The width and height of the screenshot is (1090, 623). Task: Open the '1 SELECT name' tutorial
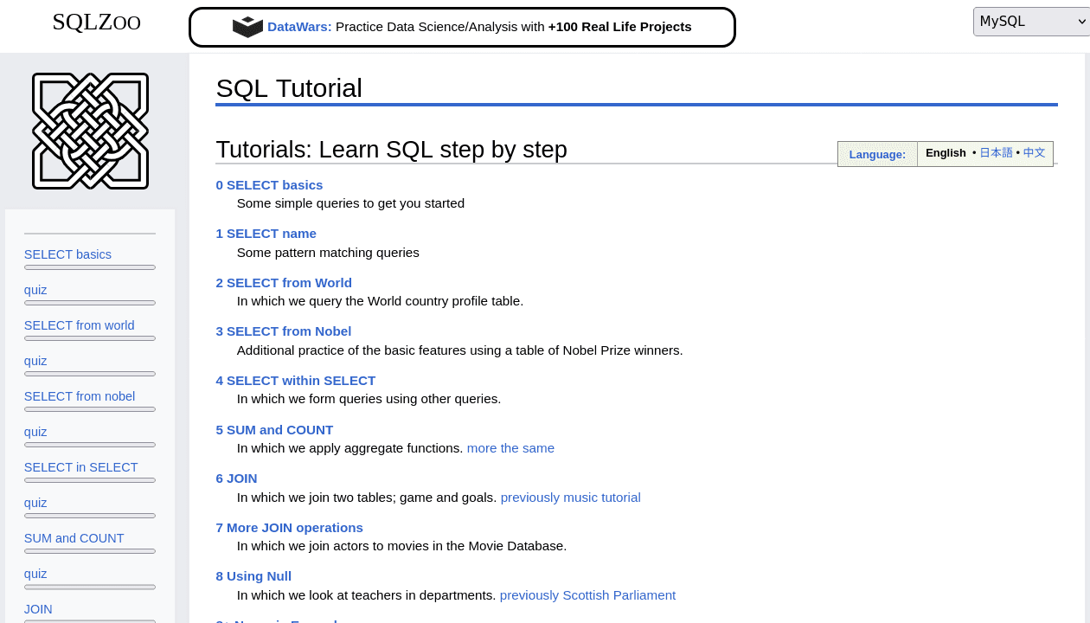coord(266,233)
